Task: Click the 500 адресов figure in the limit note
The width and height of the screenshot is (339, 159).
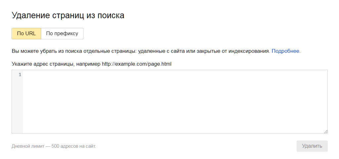Action: [65, 146]
